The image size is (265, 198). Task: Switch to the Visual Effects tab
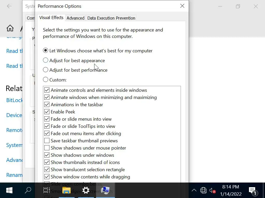(51, 18)
